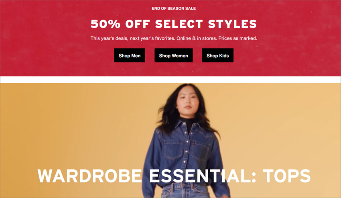Viewport: 341px width, 198px height.
Task: Click the Shop Men button
Action: tap(130, 55)
